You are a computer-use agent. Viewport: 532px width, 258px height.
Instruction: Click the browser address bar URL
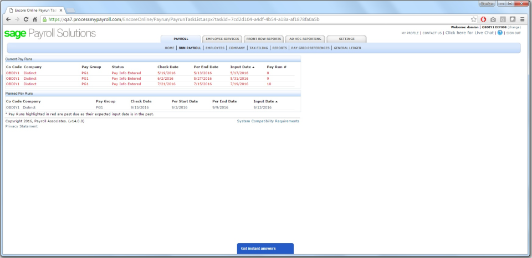coord(183,19)
